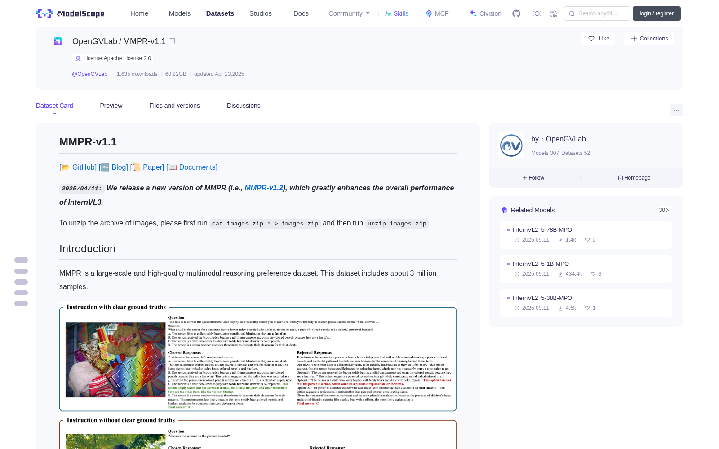Screen dimensions: 719x449
Task: Click the heart icon on InternVL2_5-78B-MPO card
Action: click(x=587, y=240)
